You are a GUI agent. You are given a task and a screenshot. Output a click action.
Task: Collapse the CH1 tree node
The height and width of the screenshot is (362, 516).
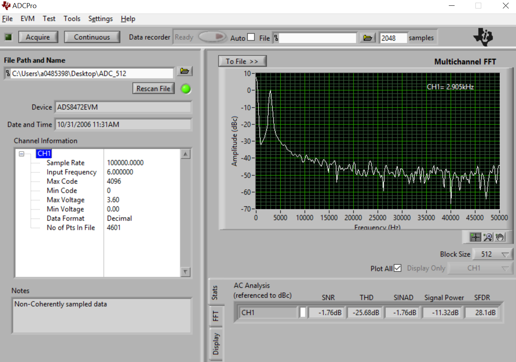[22, 154]
